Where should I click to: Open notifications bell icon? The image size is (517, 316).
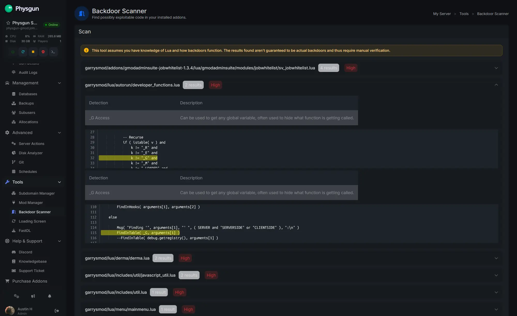50,296
